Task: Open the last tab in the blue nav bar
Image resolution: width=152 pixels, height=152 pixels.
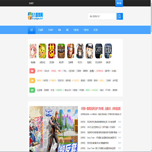Action: pos(95,30)
